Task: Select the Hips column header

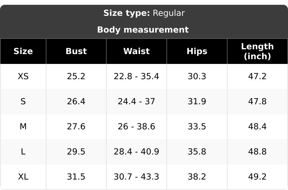Action: (x=197, y=51)
